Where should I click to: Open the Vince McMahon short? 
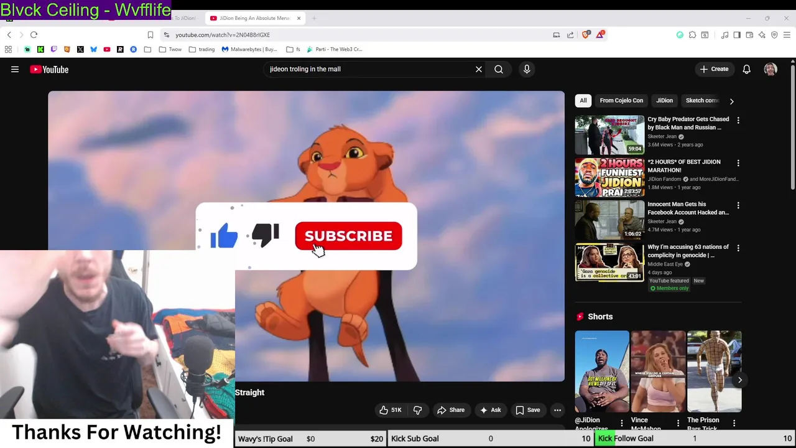click(658, 372)
